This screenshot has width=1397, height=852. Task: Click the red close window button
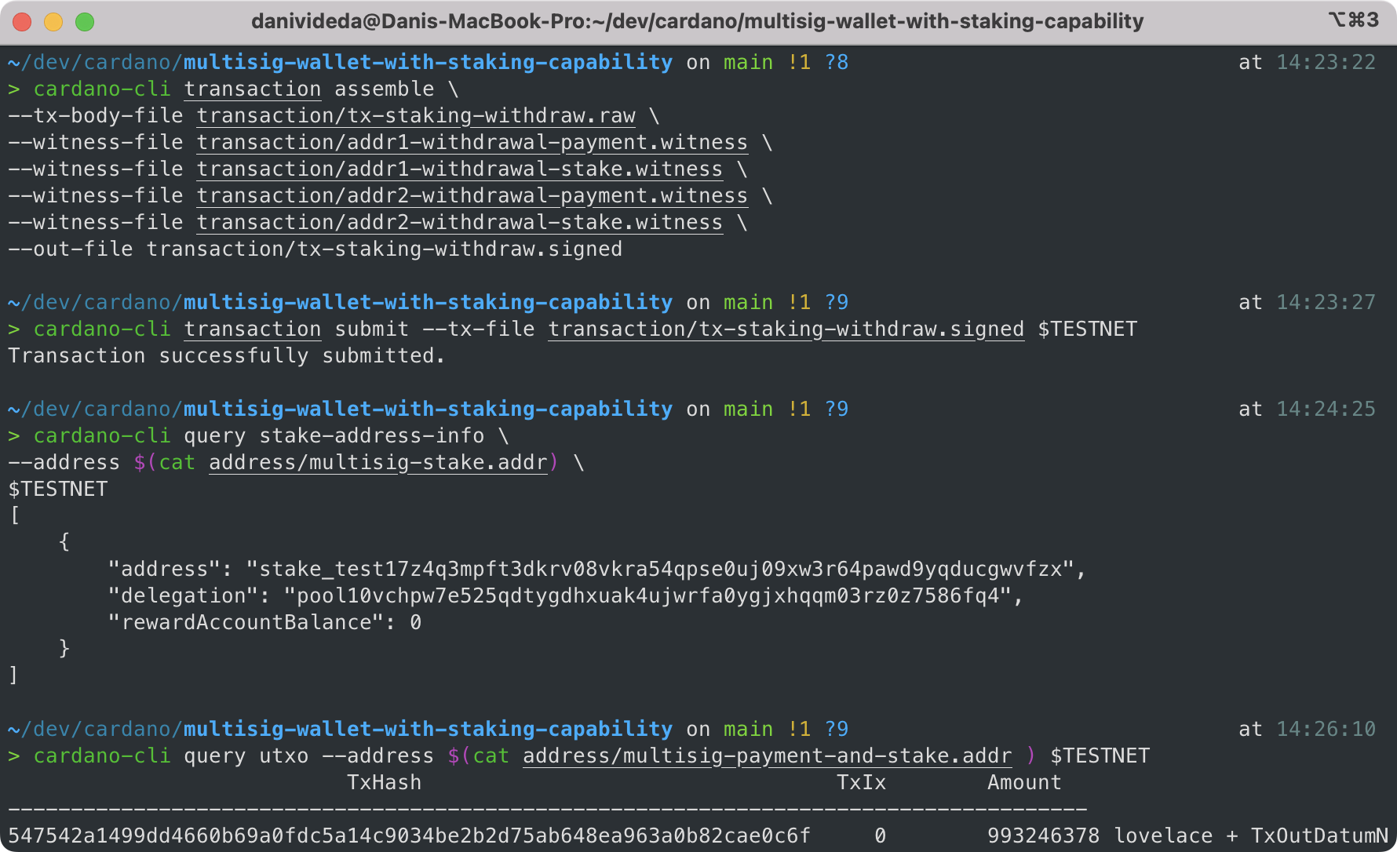coord(22,22)
